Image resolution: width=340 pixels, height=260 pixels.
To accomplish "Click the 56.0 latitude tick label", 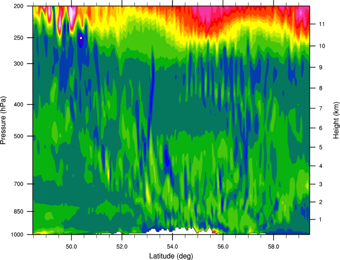I will click(223, 247).
